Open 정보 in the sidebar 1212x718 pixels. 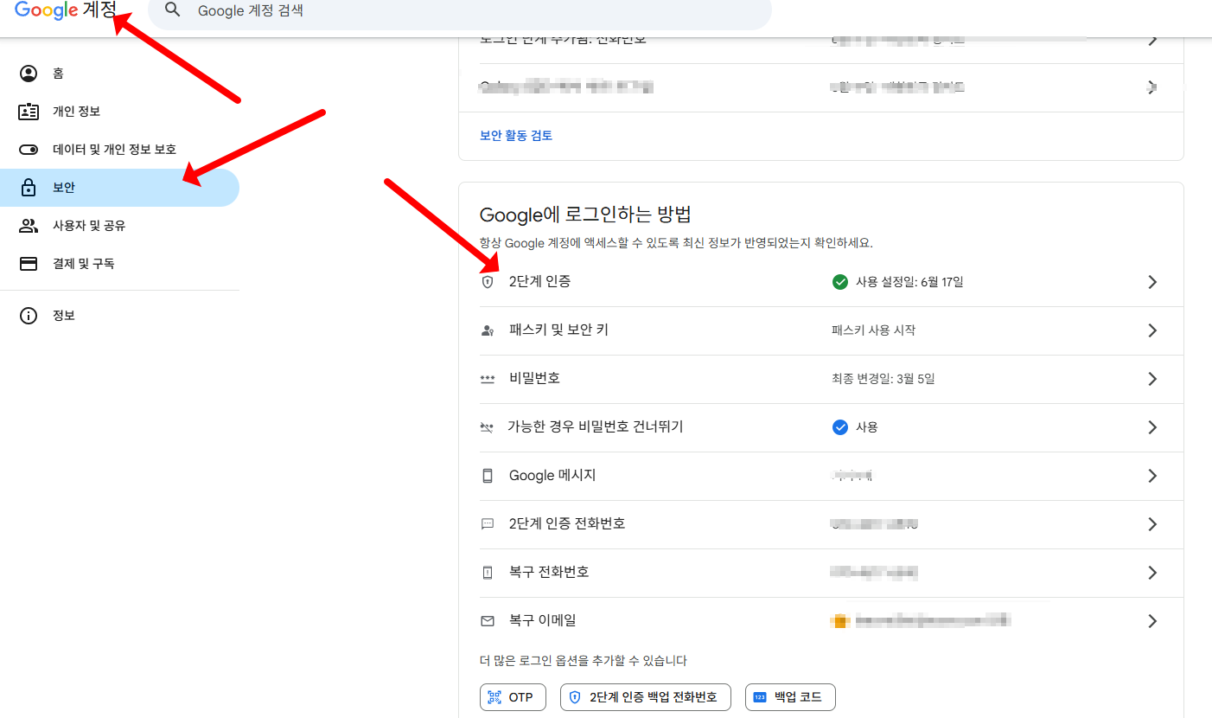pyautogui.click(x=119, y=316)
